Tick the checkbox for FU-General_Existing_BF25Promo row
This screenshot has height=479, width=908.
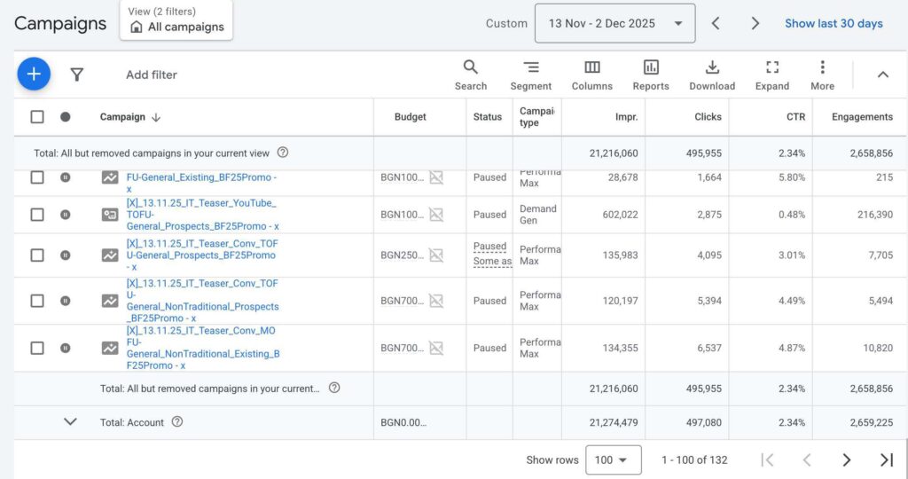[x=37, y=177]
